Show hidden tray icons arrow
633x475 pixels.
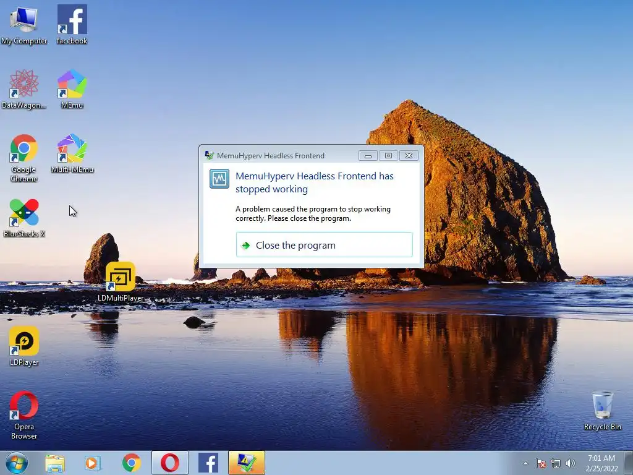coord(525,463)
